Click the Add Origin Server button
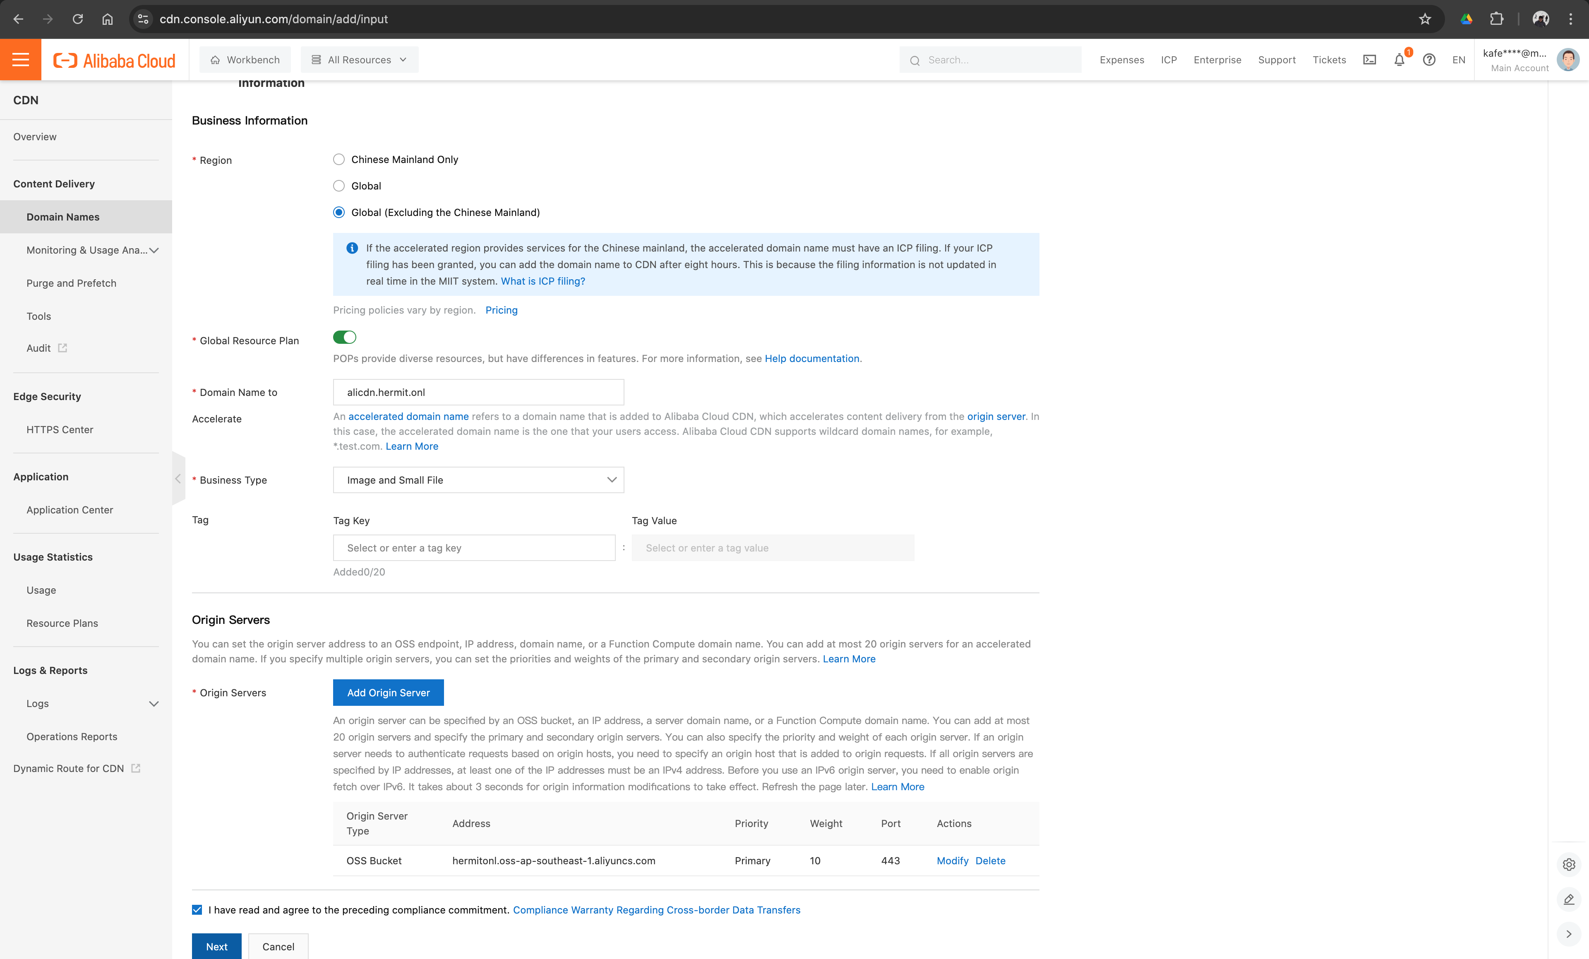 (x=388, y=693)
